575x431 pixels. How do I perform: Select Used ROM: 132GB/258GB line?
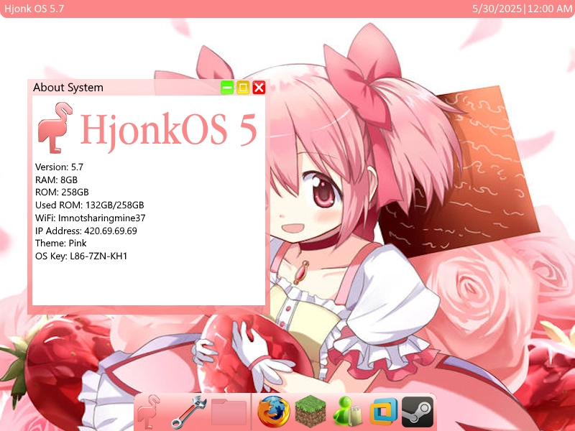(x=89, y=205)
